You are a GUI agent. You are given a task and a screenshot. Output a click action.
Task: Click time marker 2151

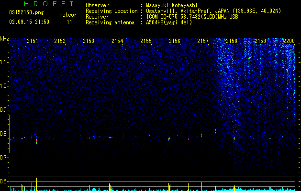(x=33, y=41)
